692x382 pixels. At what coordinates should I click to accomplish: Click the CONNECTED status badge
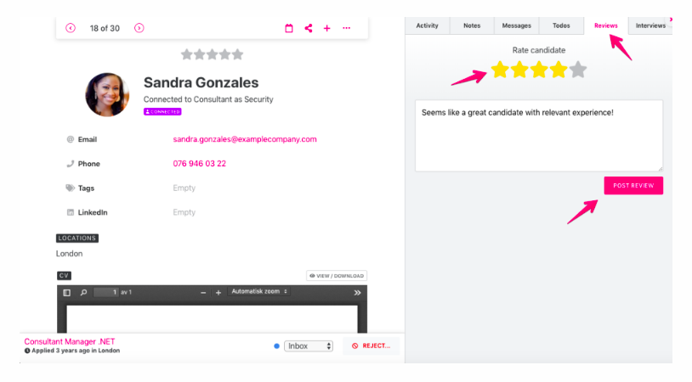pos(162,112)
